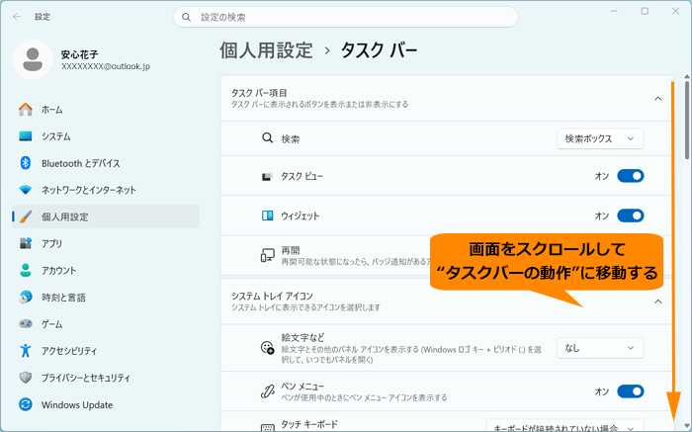Open Windows Update settings
692x432 pixels.
[106, 404]
